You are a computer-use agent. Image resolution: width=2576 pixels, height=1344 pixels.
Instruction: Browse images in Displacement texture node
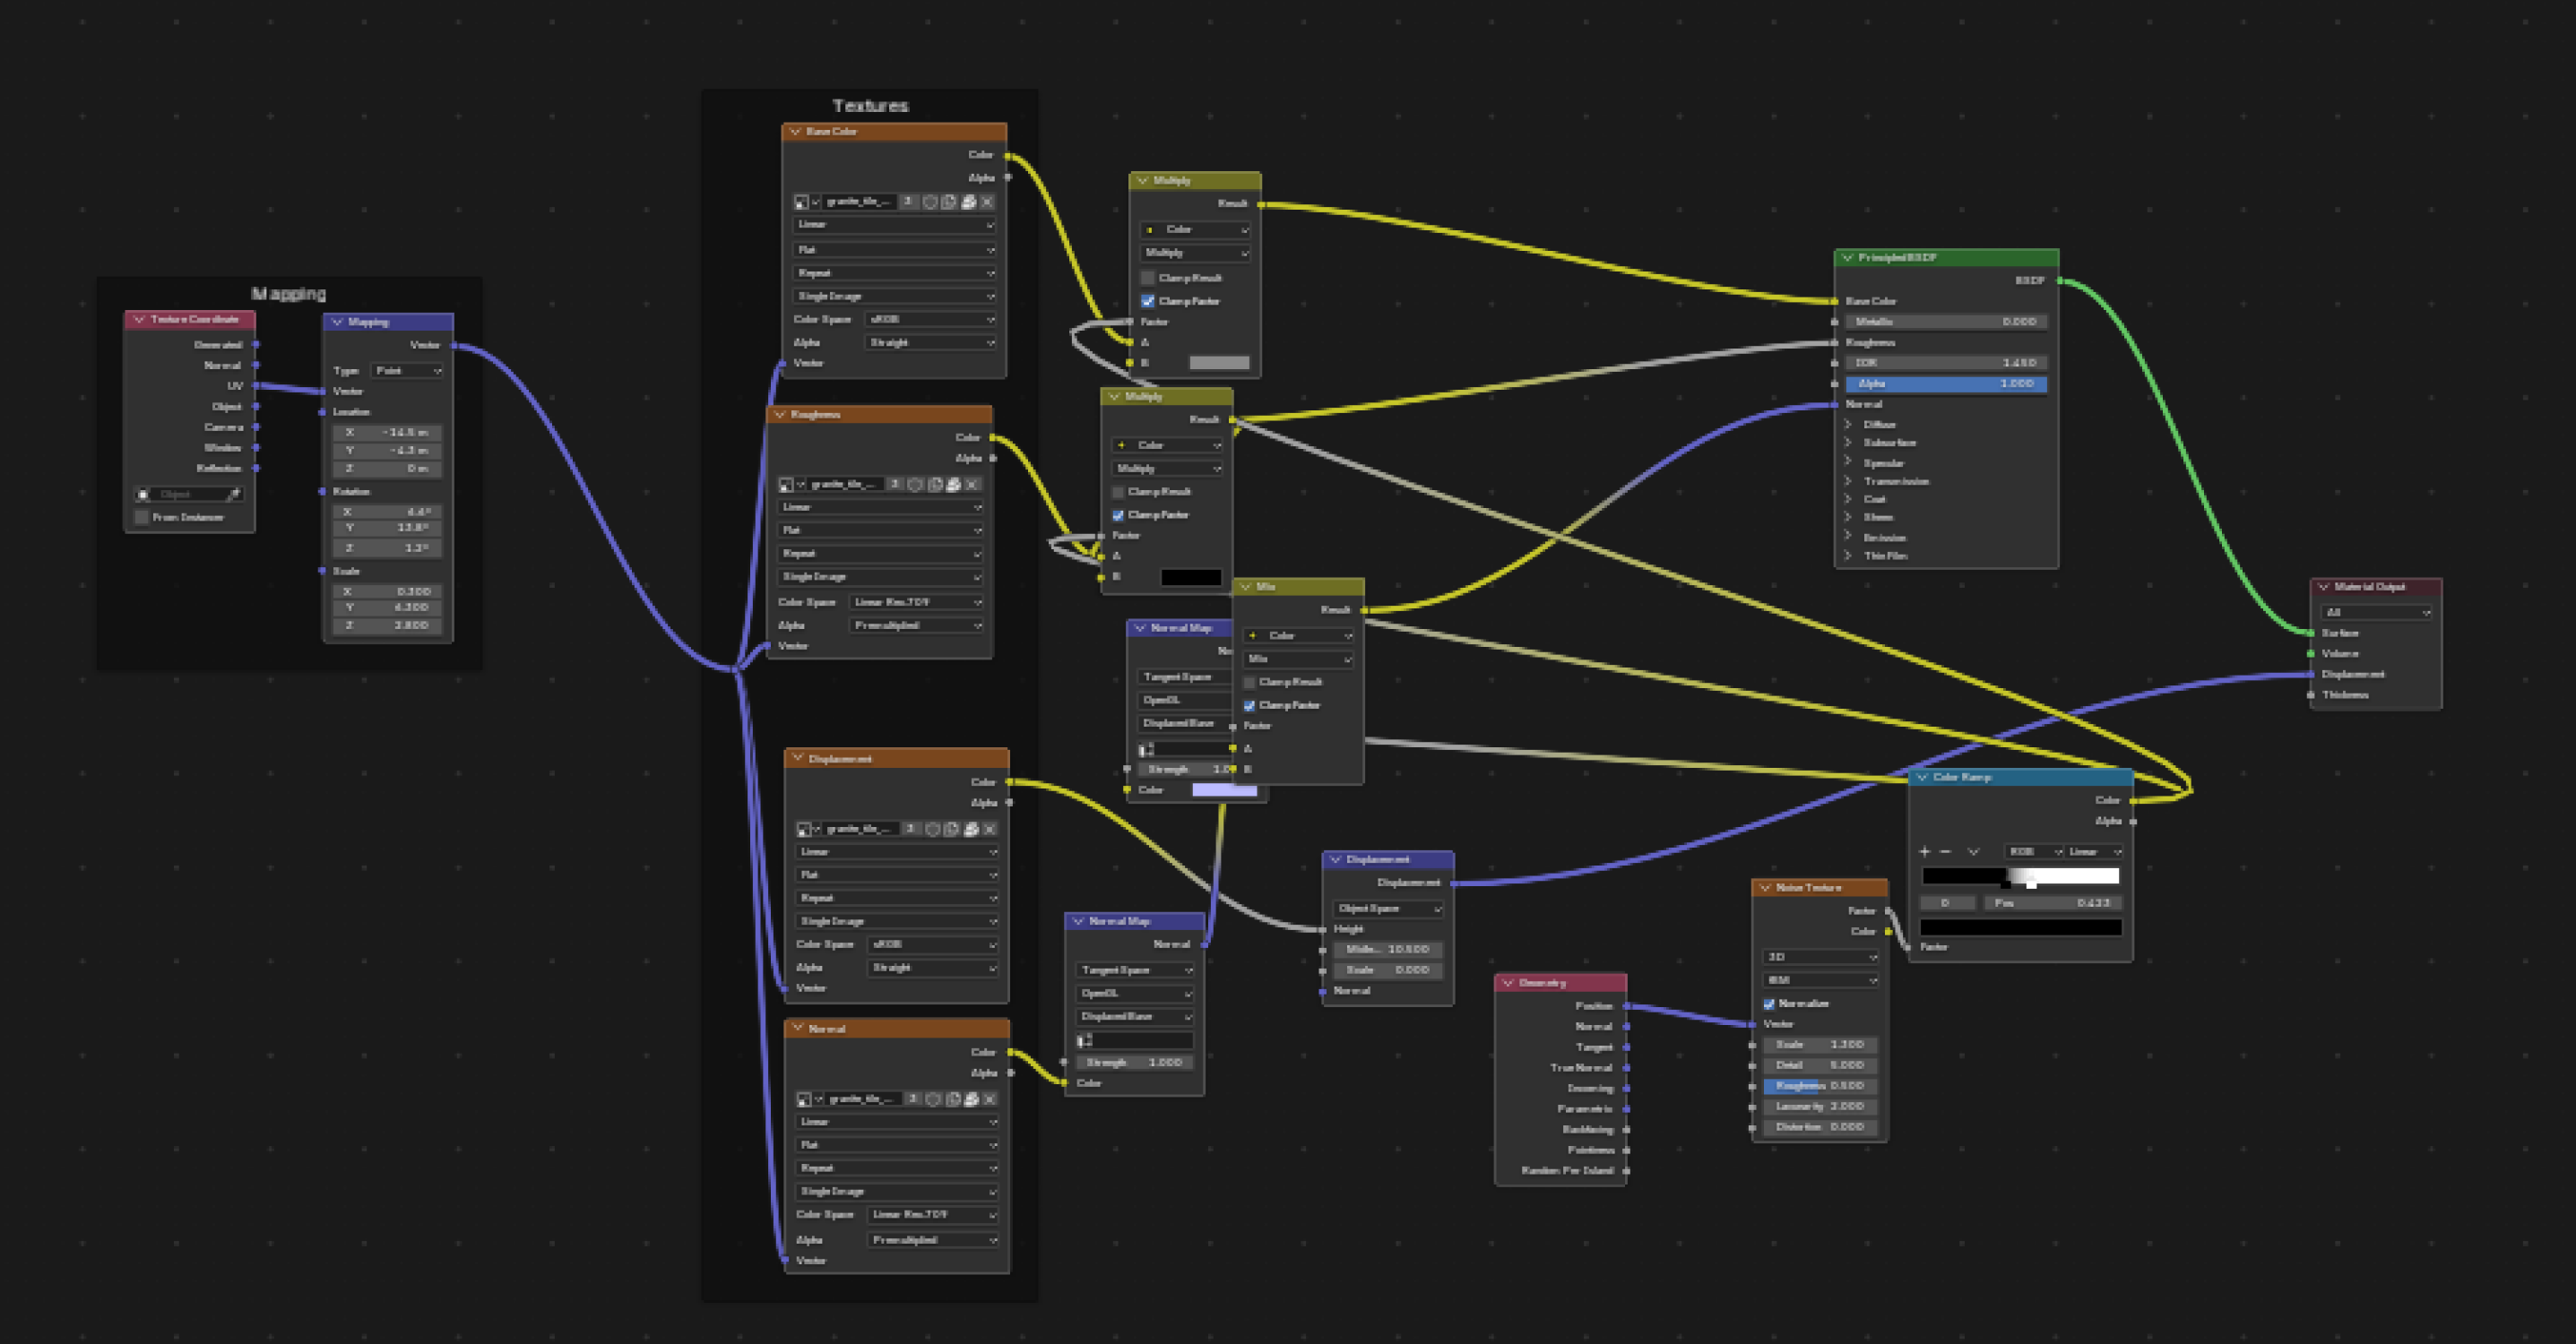point(808,829)
